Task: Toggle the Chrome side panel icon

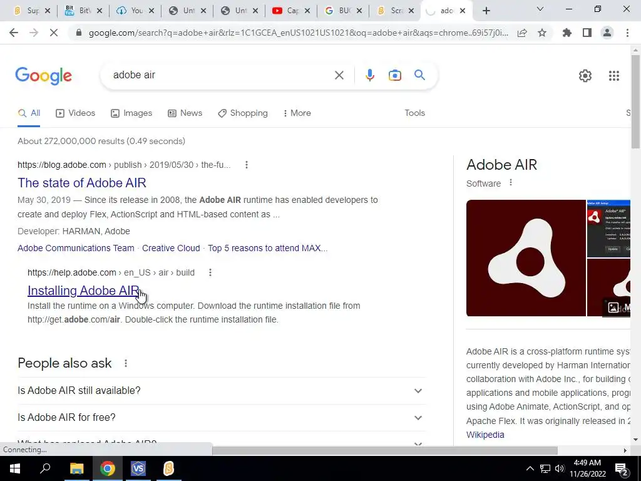Action: 587,33
